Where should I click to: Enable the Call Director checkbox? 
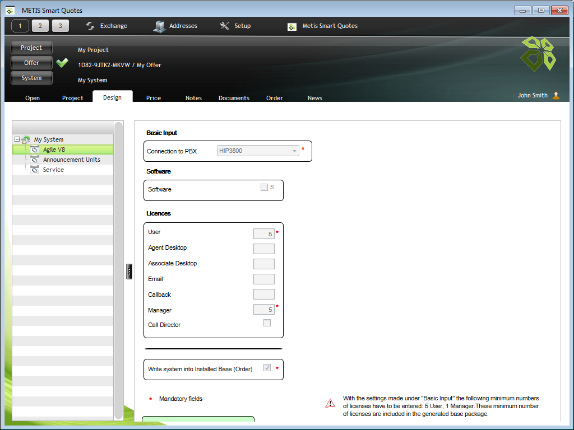point(267,323)
